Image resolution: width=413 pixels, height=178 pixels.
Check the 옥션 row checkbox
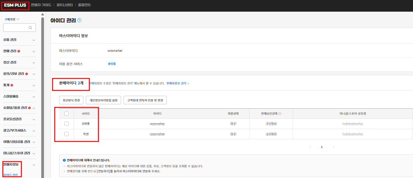click(x=66, y=134)
